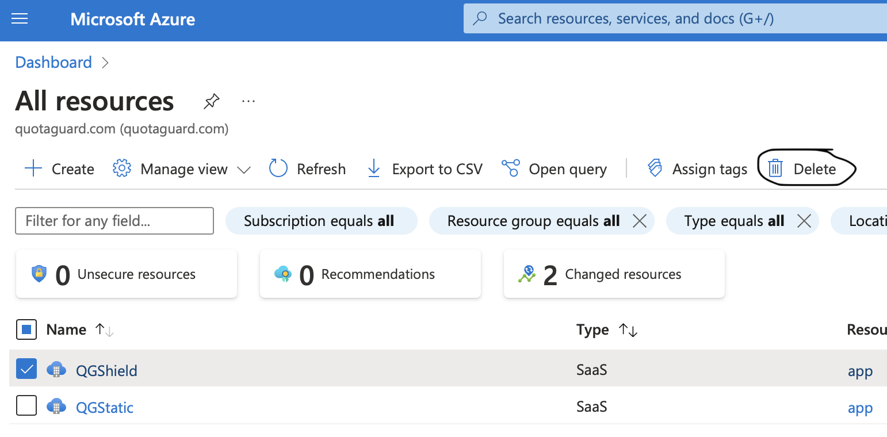Focus the Filter for any field box

point(114,221)
